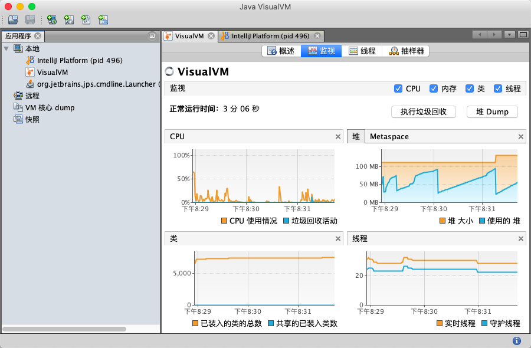The width and height of the screenshot is (531, 348).
Task: Click the 堆 Dump button
Action: (492, 111)
